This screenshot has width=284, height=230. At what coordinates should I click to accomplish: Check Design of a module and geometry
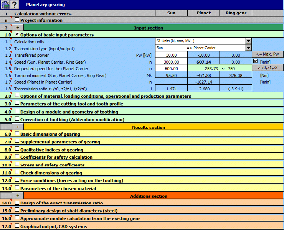[x=17, y=112]
